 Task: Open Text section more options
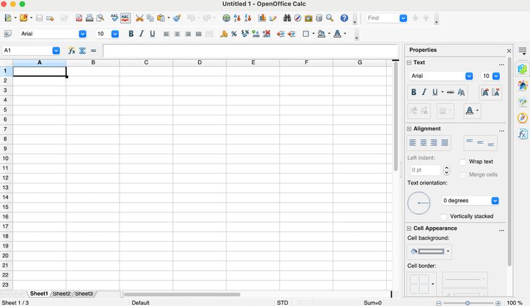click(502, 64)
